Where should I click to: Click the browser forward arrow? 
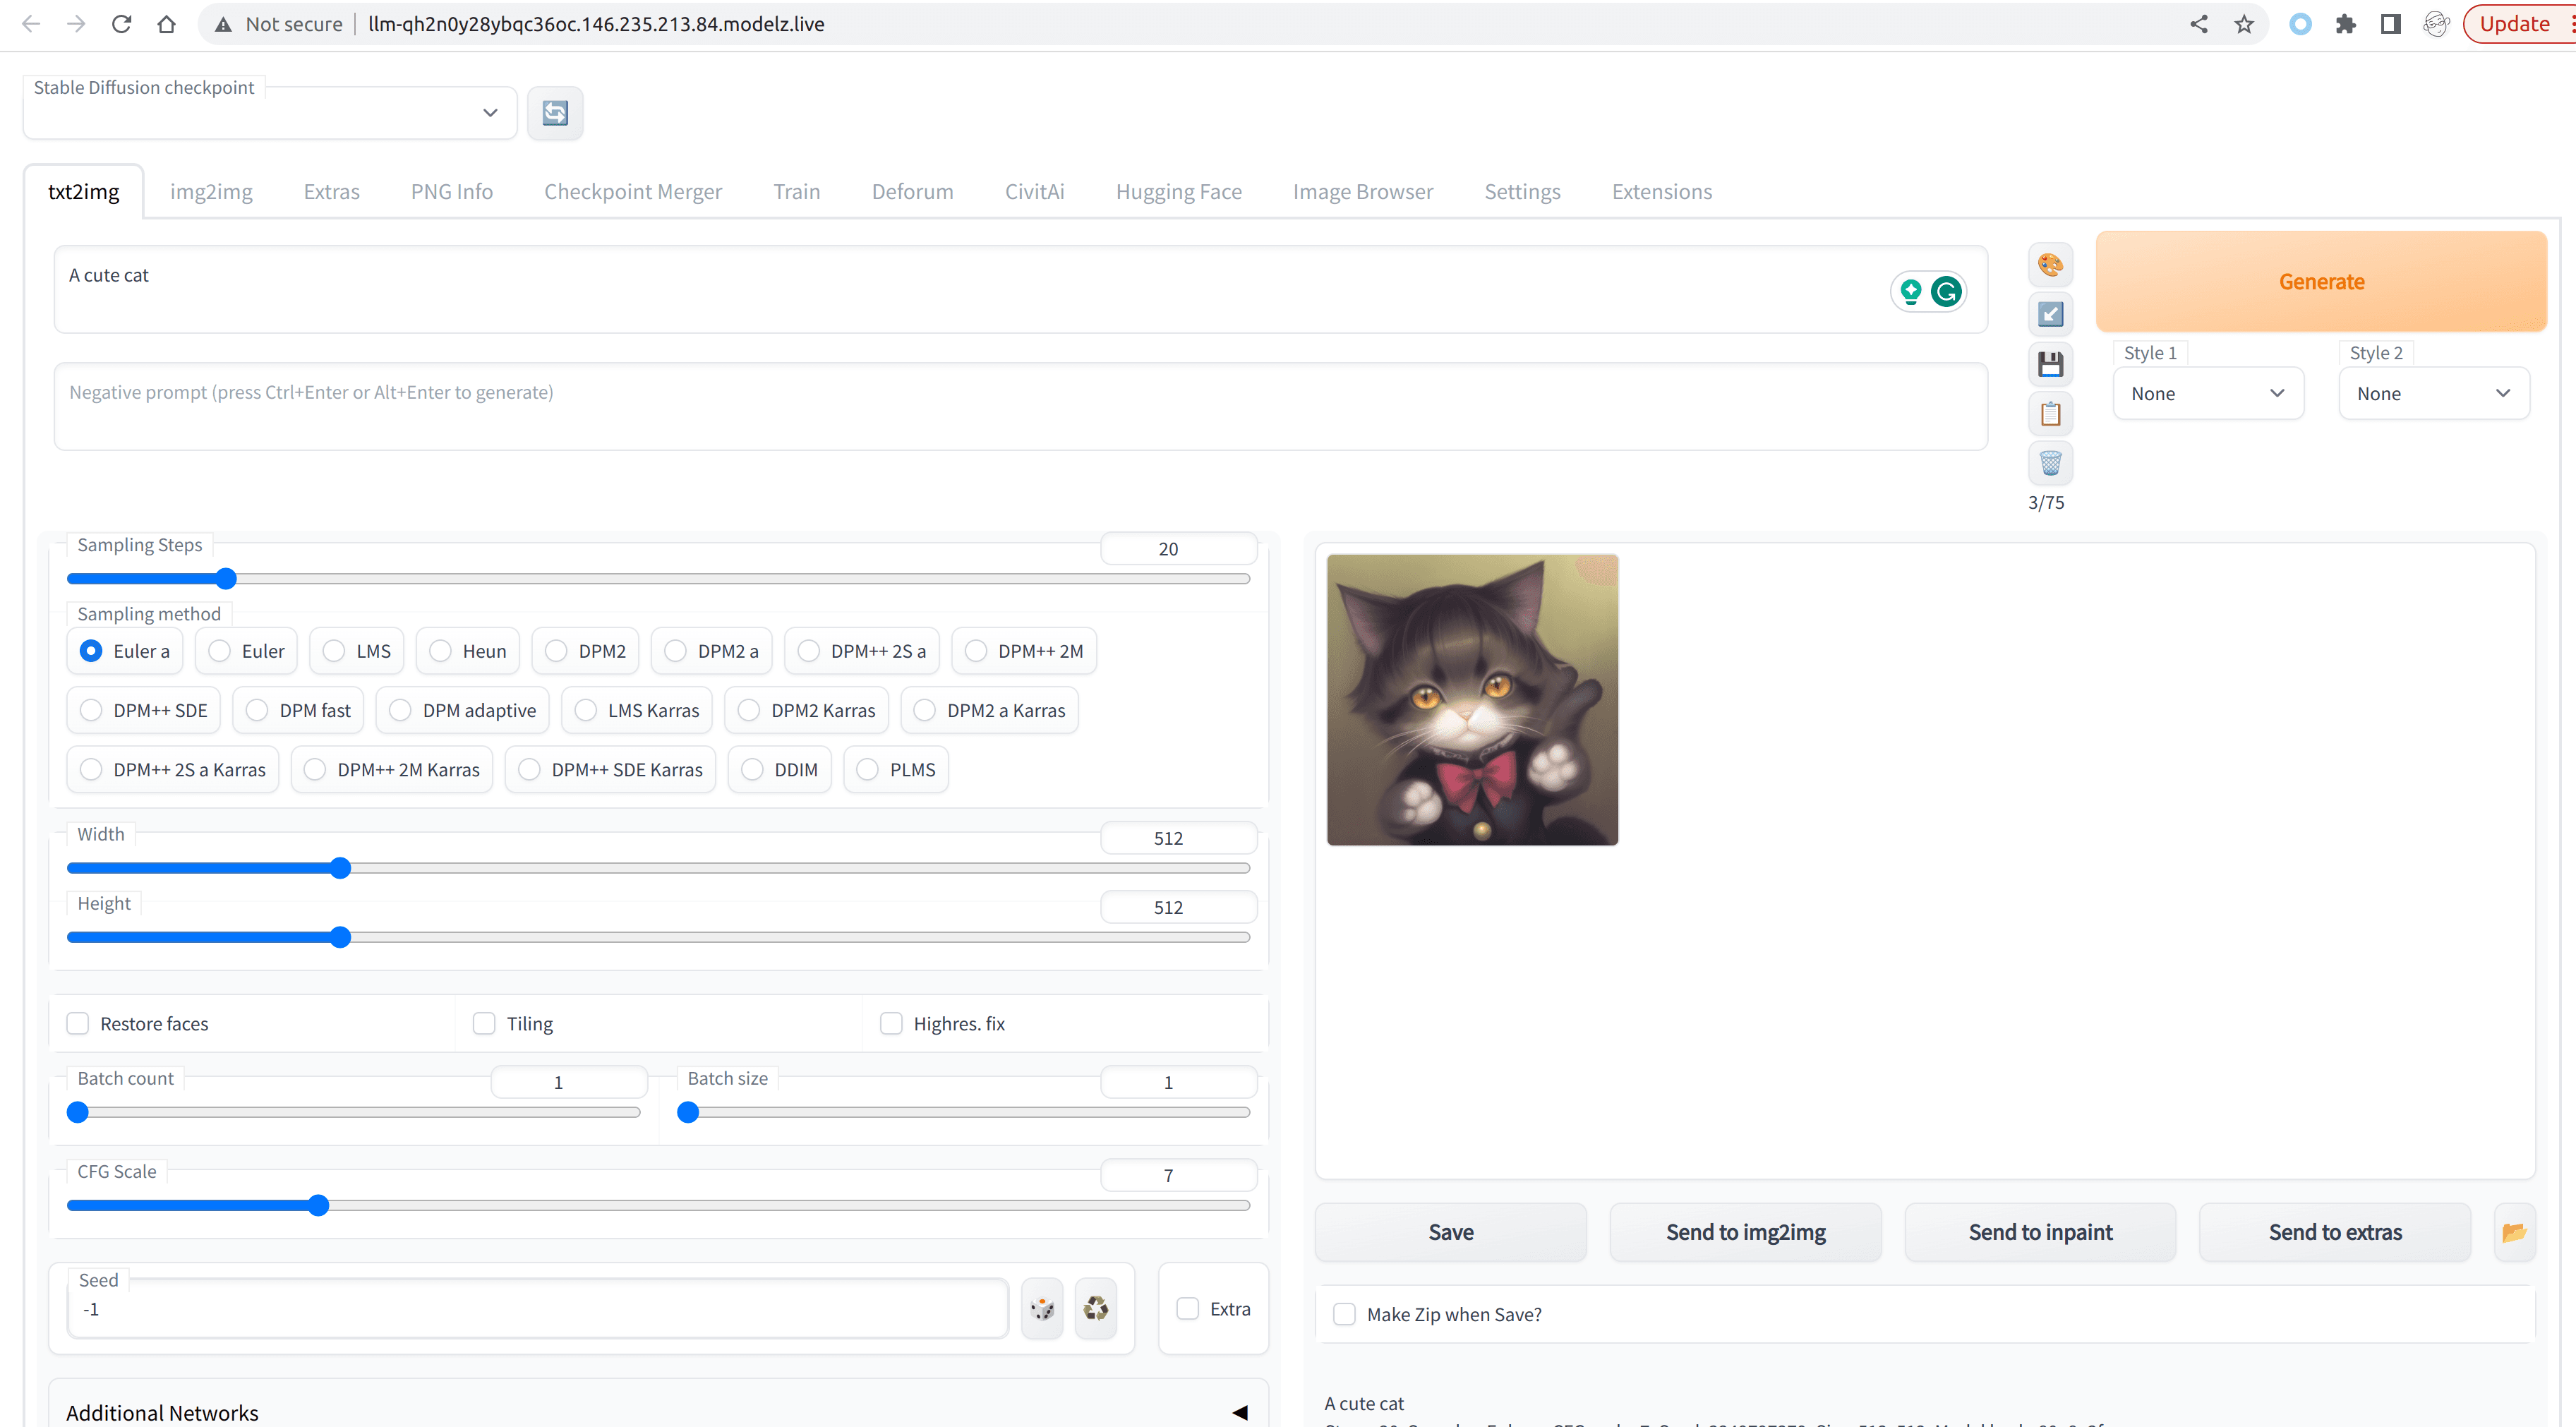click(x=76, y=24)
